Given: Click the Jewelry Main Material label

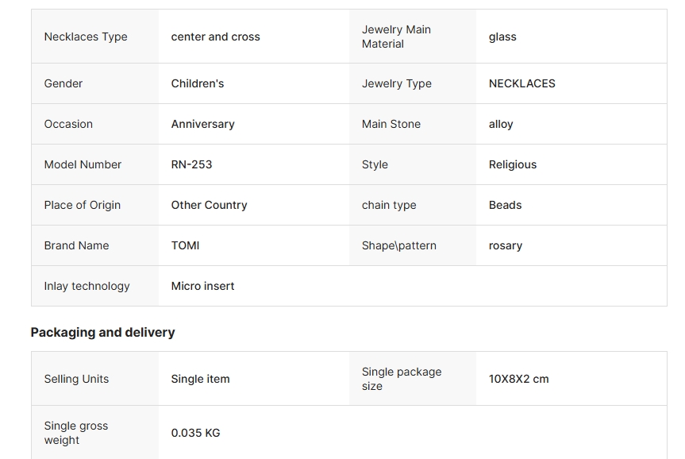Looking at the screenshot, I should pos(396,37).
